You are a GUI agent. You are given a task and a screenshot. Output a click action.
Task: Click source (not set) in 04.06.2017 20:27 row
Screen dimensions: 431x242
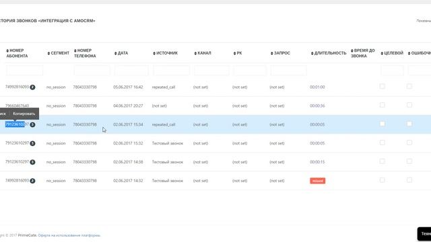coord(160,106)
